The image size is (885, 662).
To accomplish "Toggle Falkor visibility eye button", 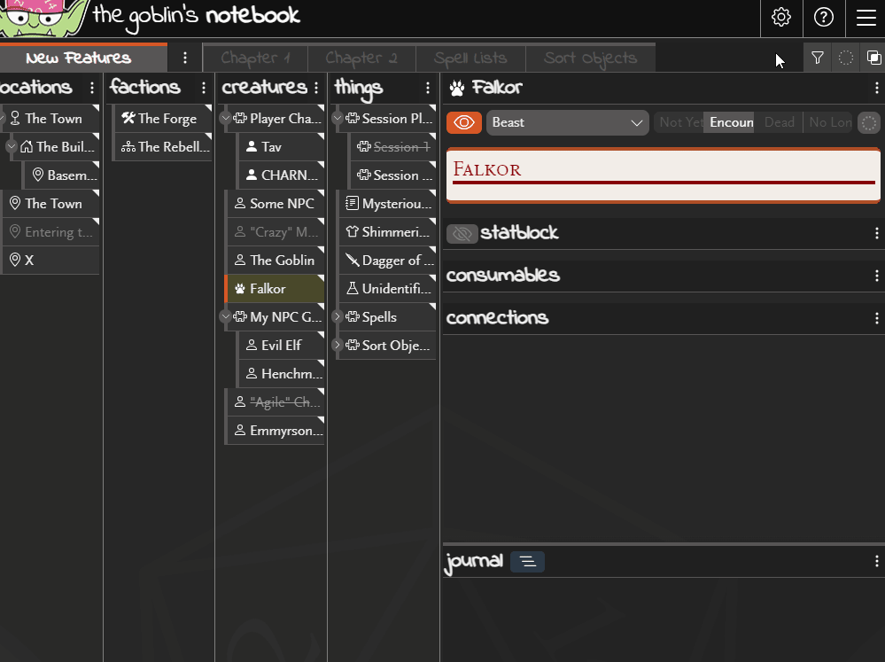I will click(463, 122).
